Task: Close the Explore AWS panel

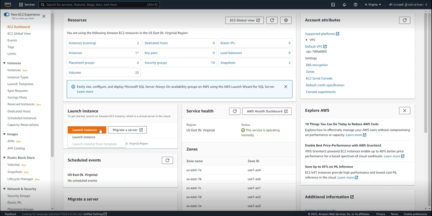Action: click(x=404, y=111)
